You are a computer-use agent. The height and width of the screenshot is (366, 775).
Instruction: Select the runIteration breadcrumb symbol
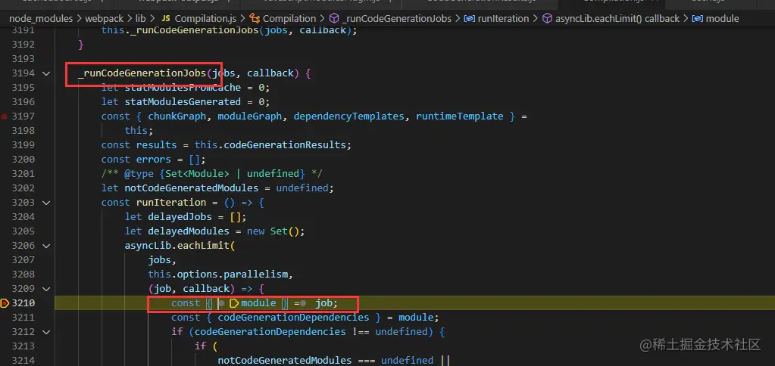pos(504,19)
